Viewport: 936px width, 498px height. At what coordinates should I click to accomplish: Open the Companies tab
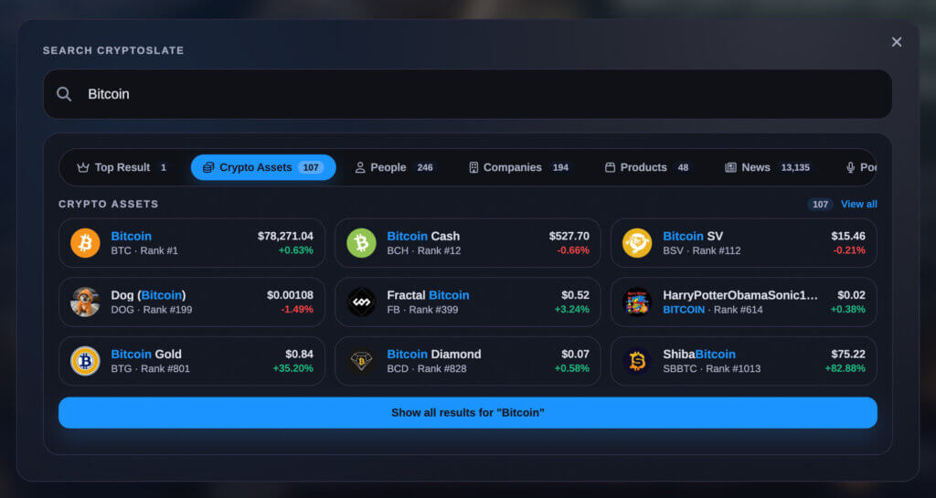pos(519,167)
